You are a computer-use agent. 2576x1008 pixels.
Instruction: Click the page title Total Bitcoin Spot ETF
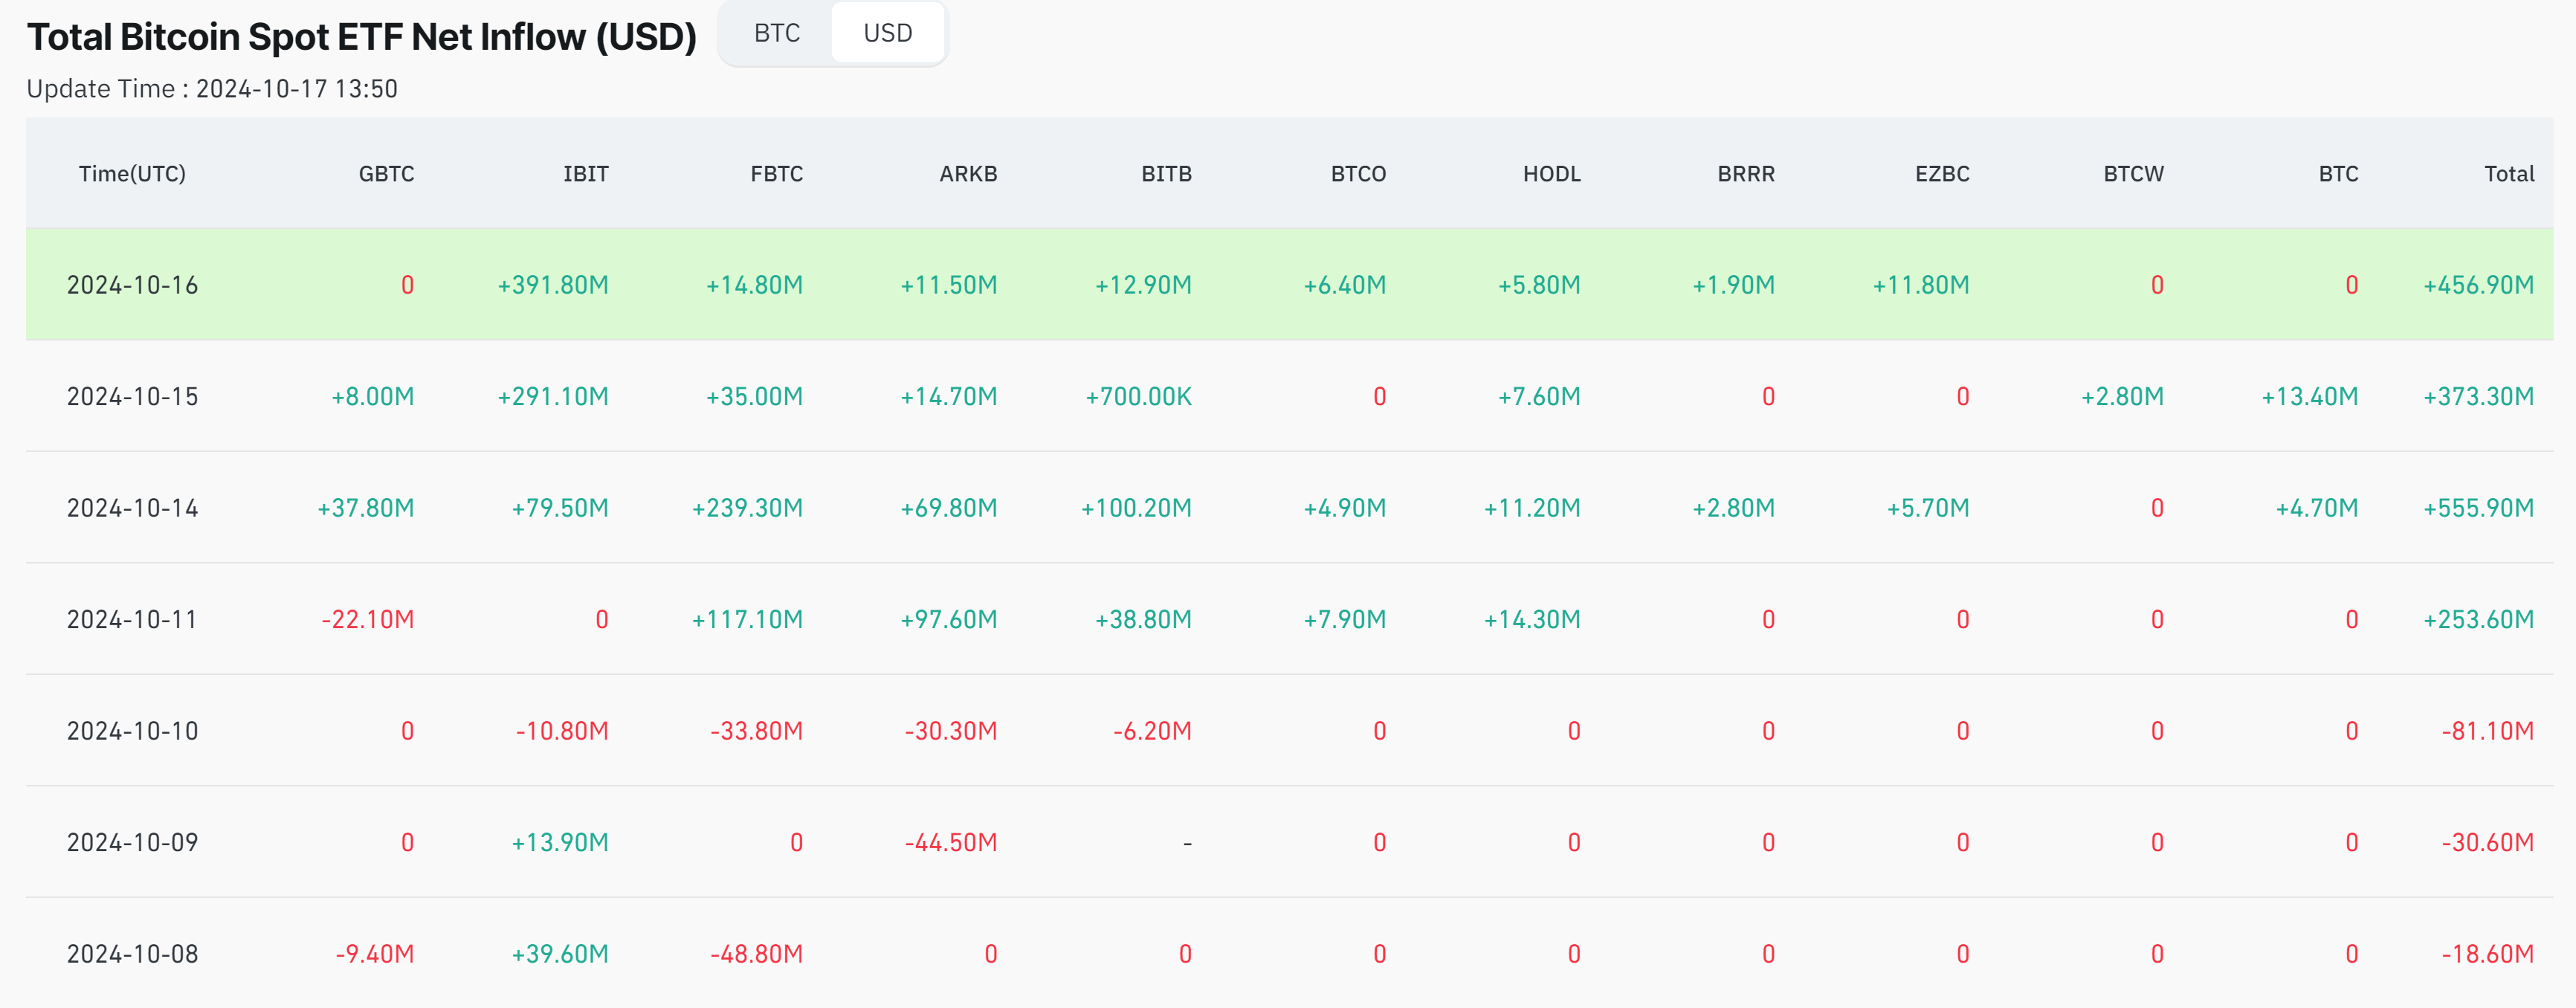point(361,37)
